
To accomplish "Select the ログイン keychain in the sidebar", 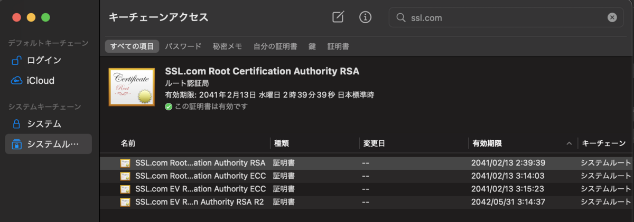I will [49, 60].
